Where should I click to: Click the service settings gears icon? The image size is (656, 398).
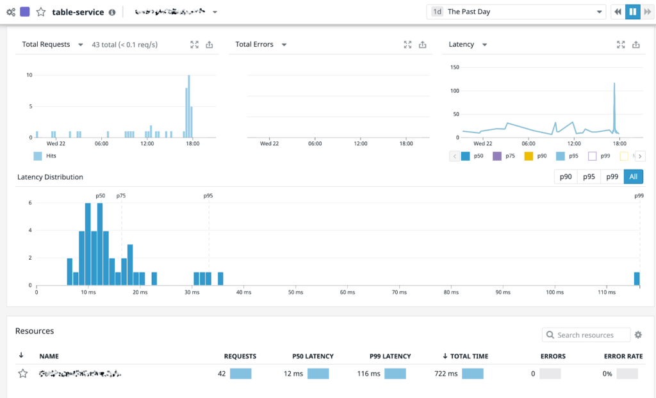coord(10,12)
